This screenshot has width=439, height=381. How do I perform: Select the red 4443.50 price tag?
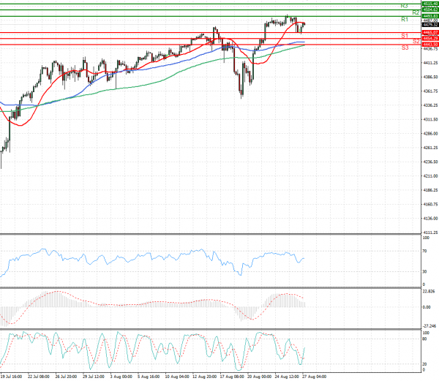(x=430, y=45)
